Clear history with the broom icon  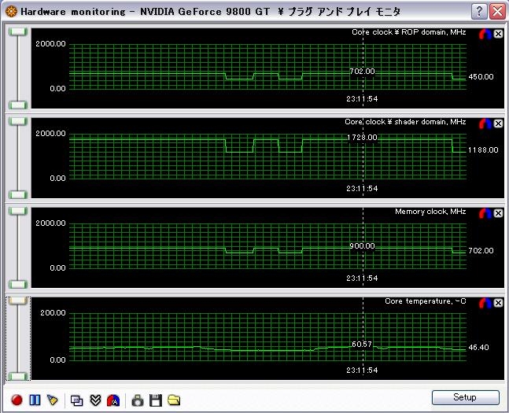click(53, 400)
